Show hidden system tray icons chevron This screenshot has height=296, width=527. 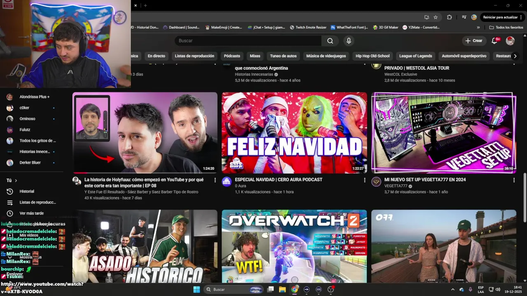pyautogui.click(x=453, y=289)
